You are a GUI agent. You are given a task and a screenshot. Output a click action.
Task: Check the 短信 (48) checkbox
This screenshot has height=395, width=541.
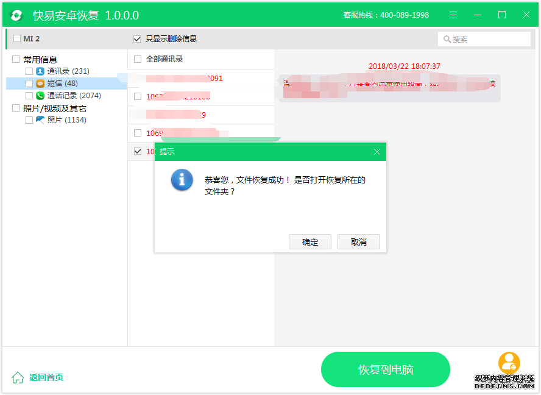pos(29,84)
